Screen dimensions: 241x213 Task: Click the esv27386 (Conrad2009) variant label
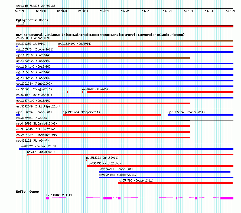[33, 38]
